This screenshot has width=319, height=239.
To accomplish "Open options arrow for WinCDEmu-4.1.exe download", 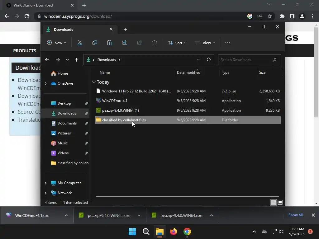I will (66, 215).
